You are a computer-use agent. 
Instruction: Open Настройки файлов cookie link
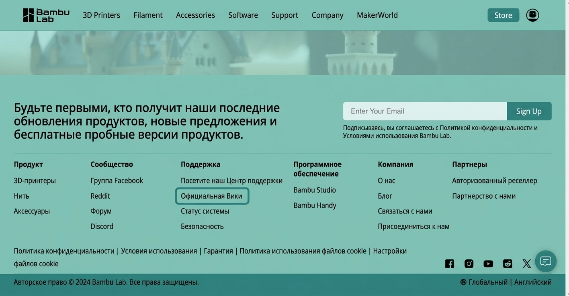point(390,251)
